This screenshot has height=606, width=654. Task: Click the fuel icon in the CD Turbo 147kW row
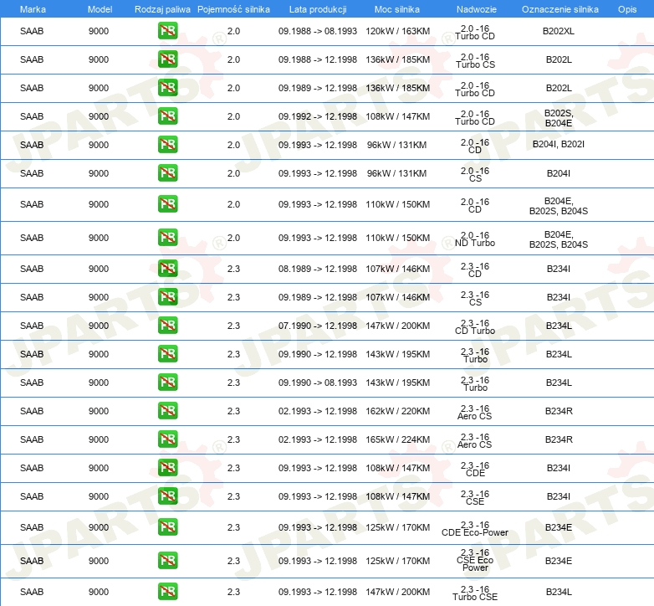pyautogui.click(x=167, y=325)
